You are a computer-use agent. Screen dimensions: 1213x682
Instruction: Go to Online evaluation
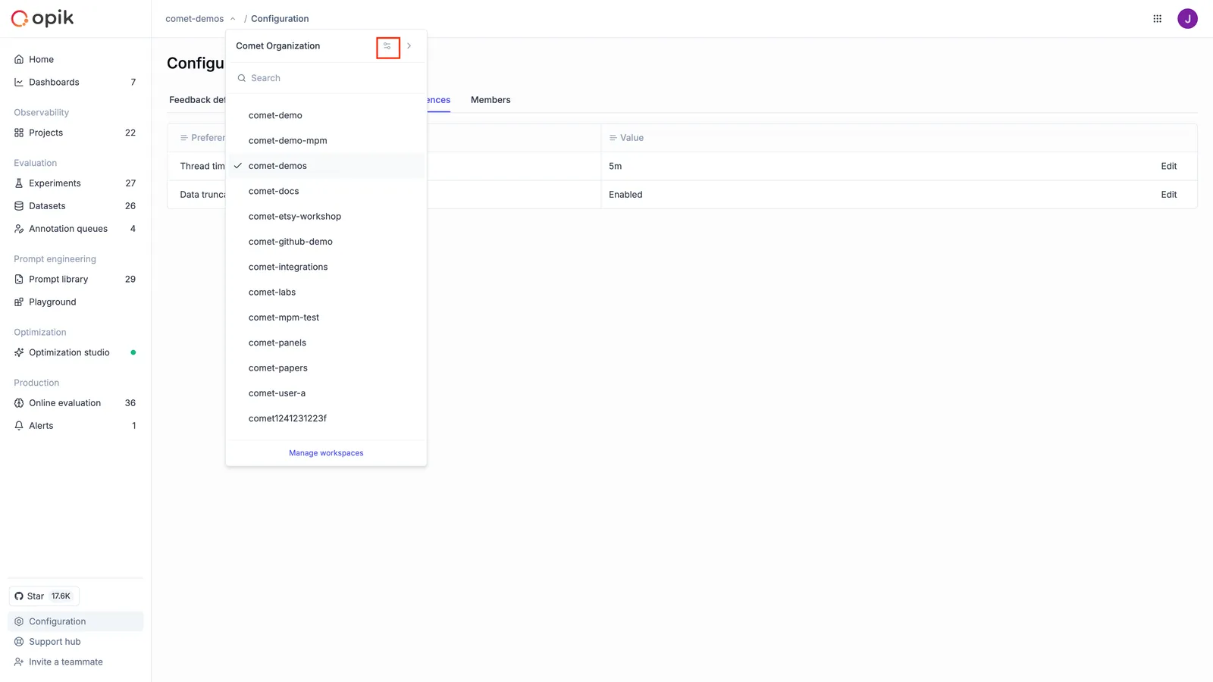pyautogui.click(x=75, y=403)
